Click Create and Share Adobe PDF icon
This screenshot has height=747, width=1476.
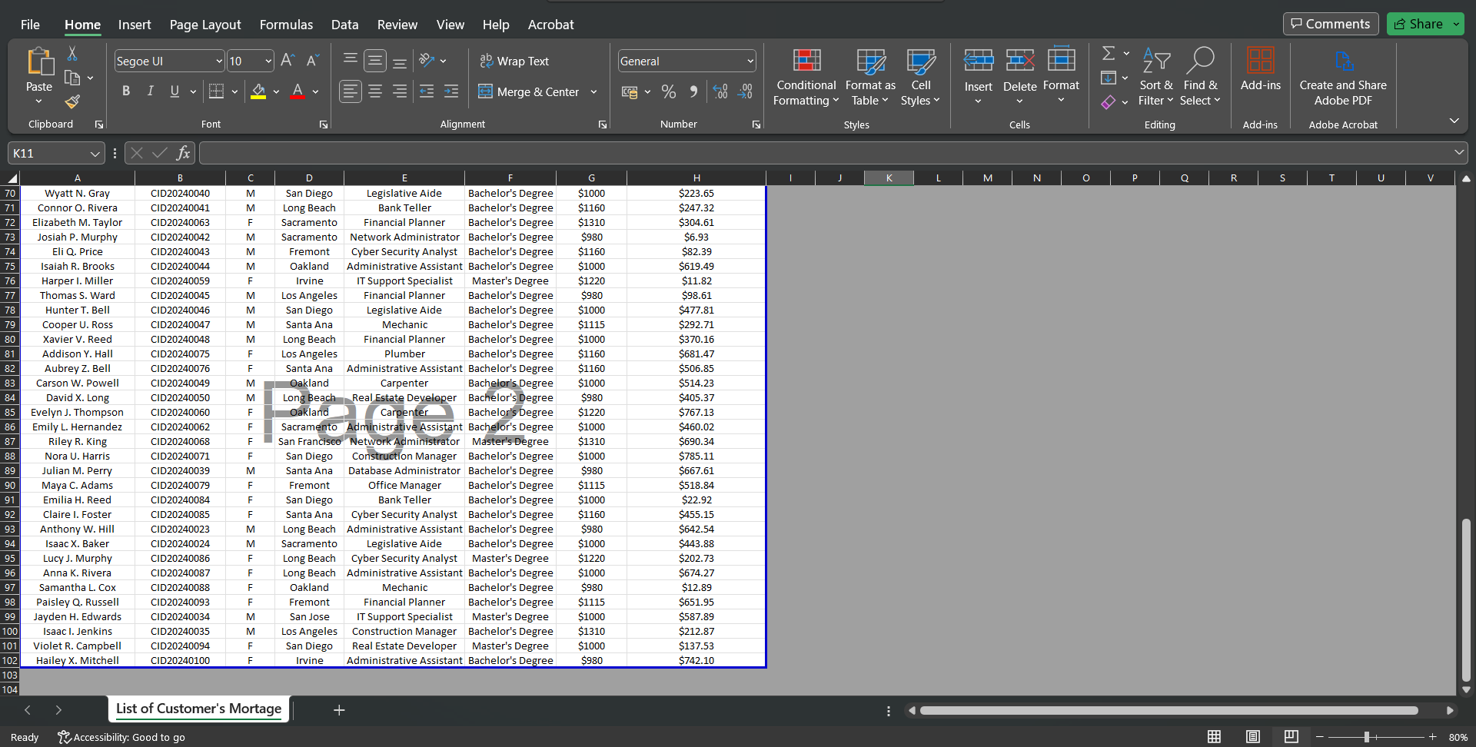click(1343, 60)
